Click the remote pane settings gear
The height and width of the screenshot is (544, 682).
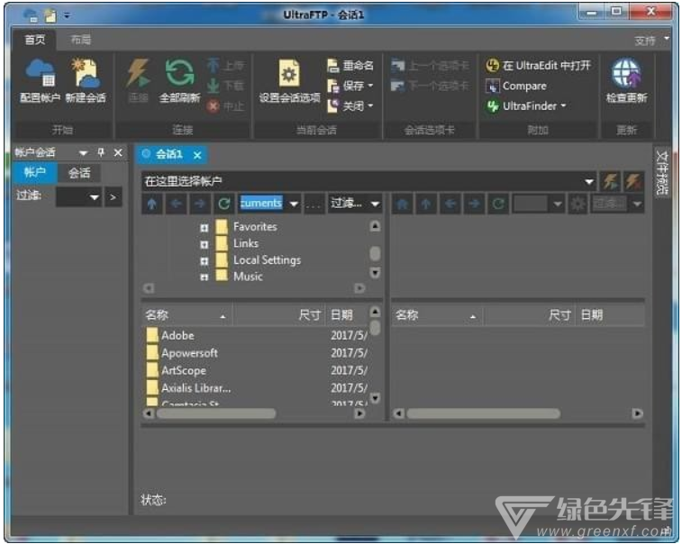pyautogui.click(x=577, y=204)
